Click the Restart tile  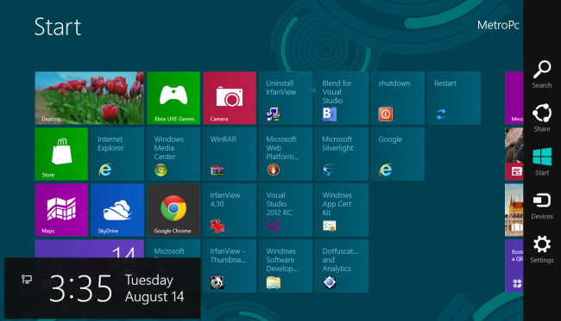(x=454, y=98)
